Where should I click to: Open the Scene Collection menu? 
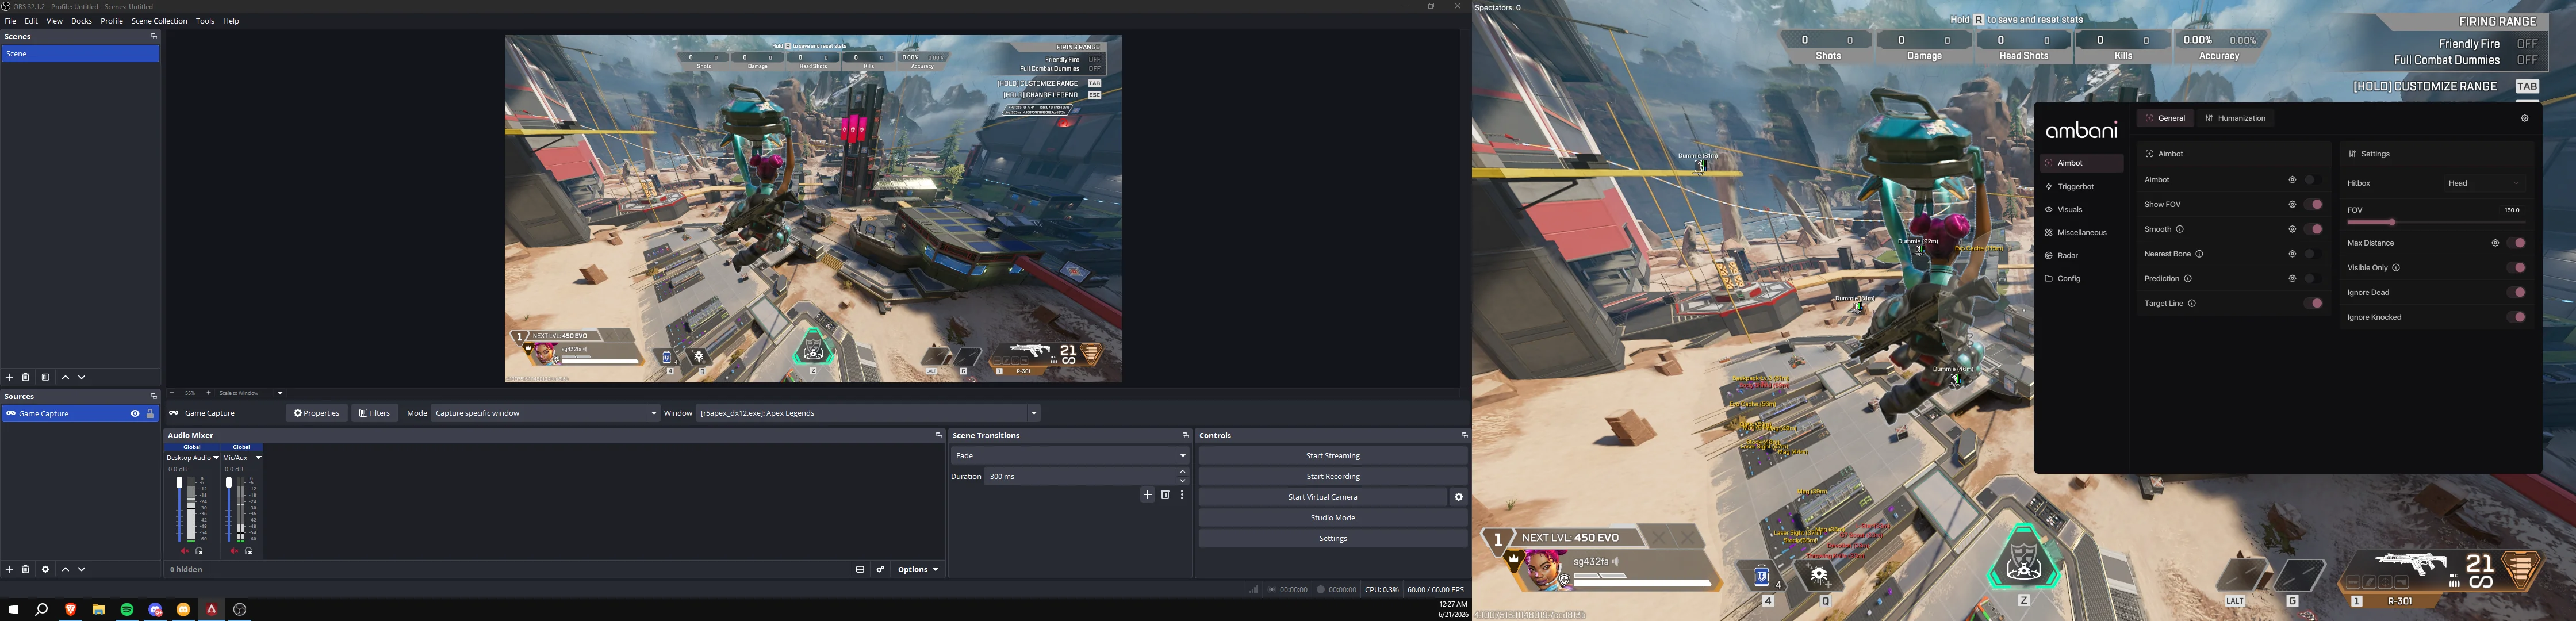[x=159, y=21]
